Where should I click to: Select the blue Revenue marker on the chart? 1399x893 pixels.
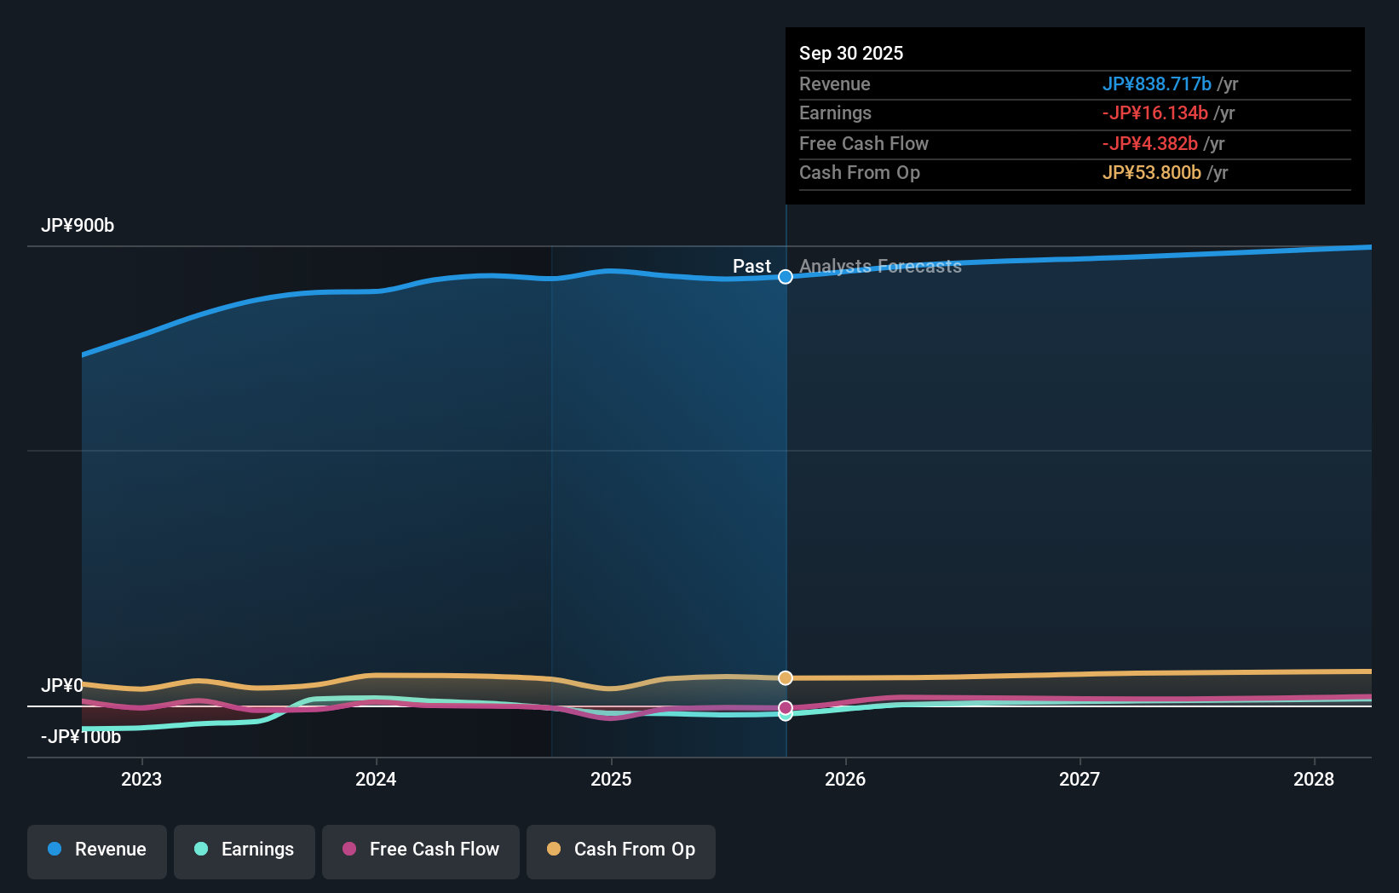(785, 277)
